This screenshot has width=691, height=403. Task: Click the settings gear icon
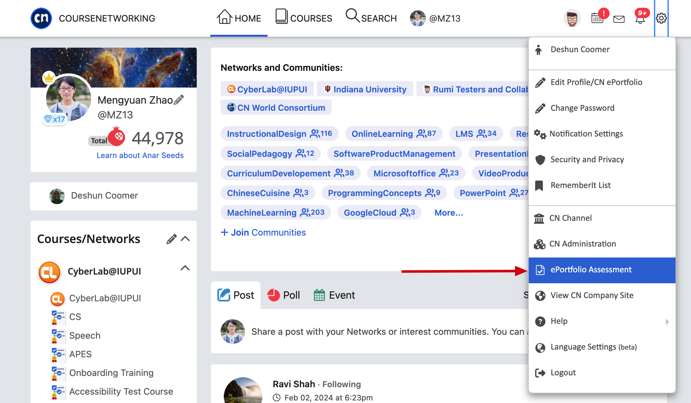click(661, 18)
